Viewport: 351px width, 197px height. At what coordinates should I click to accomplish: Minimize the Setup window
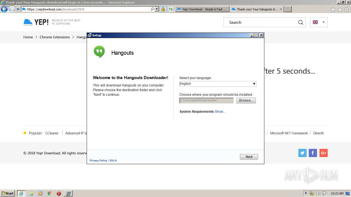252,35
